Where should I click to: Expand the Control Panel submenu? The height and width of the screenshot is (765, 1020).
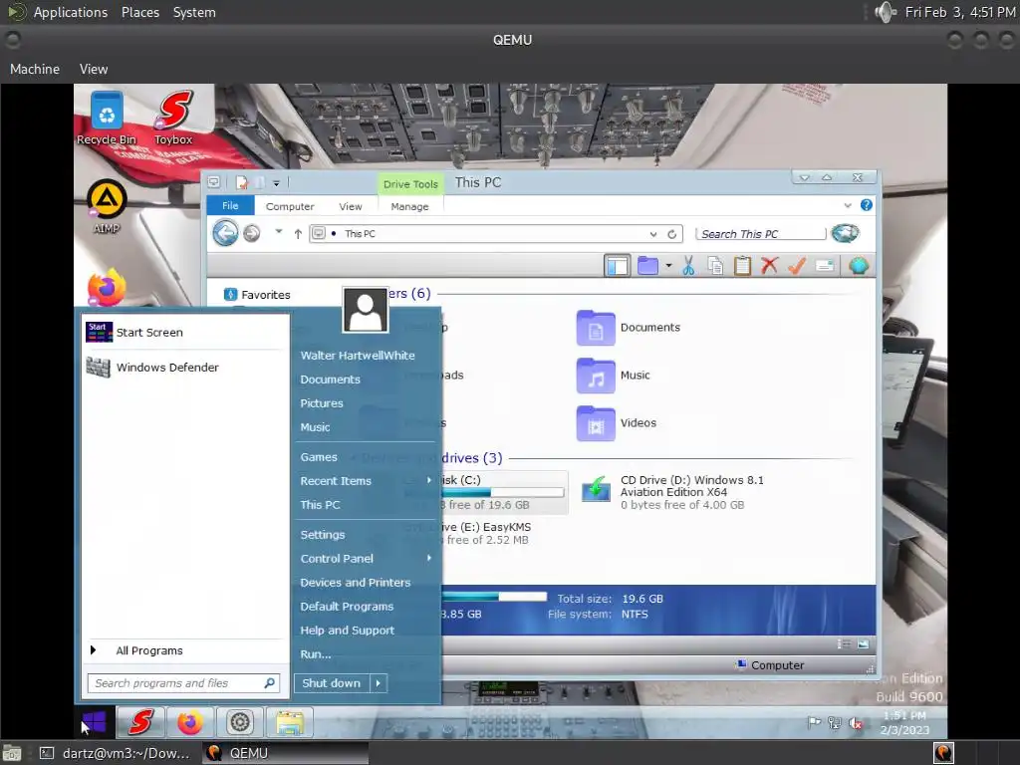click(428, 558)
